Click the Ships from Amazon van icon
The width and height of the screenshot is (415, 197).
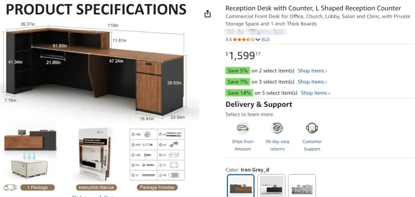click(x=243, y=128)
